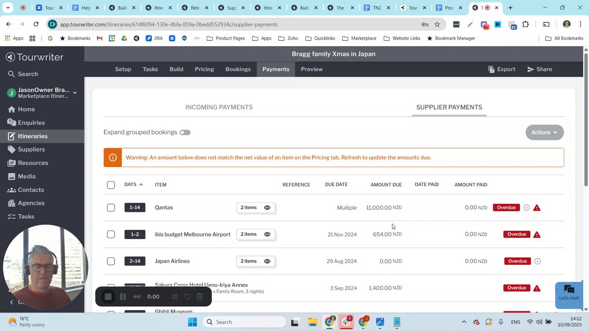The height and width of the screenshot is (331, 589).
Task: Go to Contacts in the sidebar
Action: pos(25,190)
